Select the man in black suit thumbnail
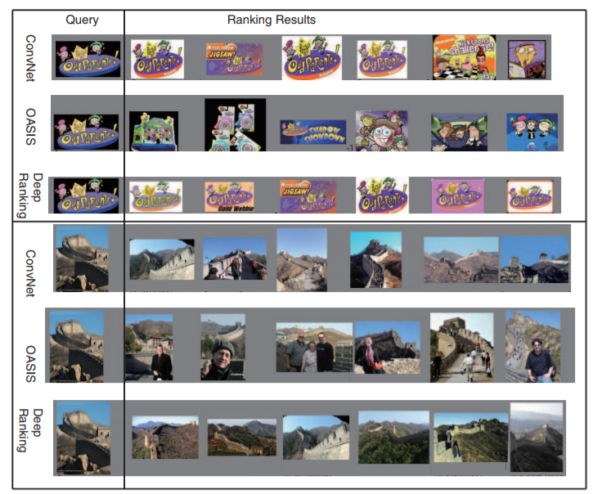Screen dimensions: 593x494 click(x=149, y=348)
